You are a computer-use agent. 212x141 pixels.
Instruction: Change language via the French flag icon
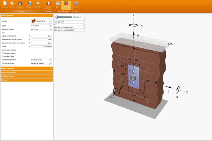pyautogui.click(x=48, y=4)
